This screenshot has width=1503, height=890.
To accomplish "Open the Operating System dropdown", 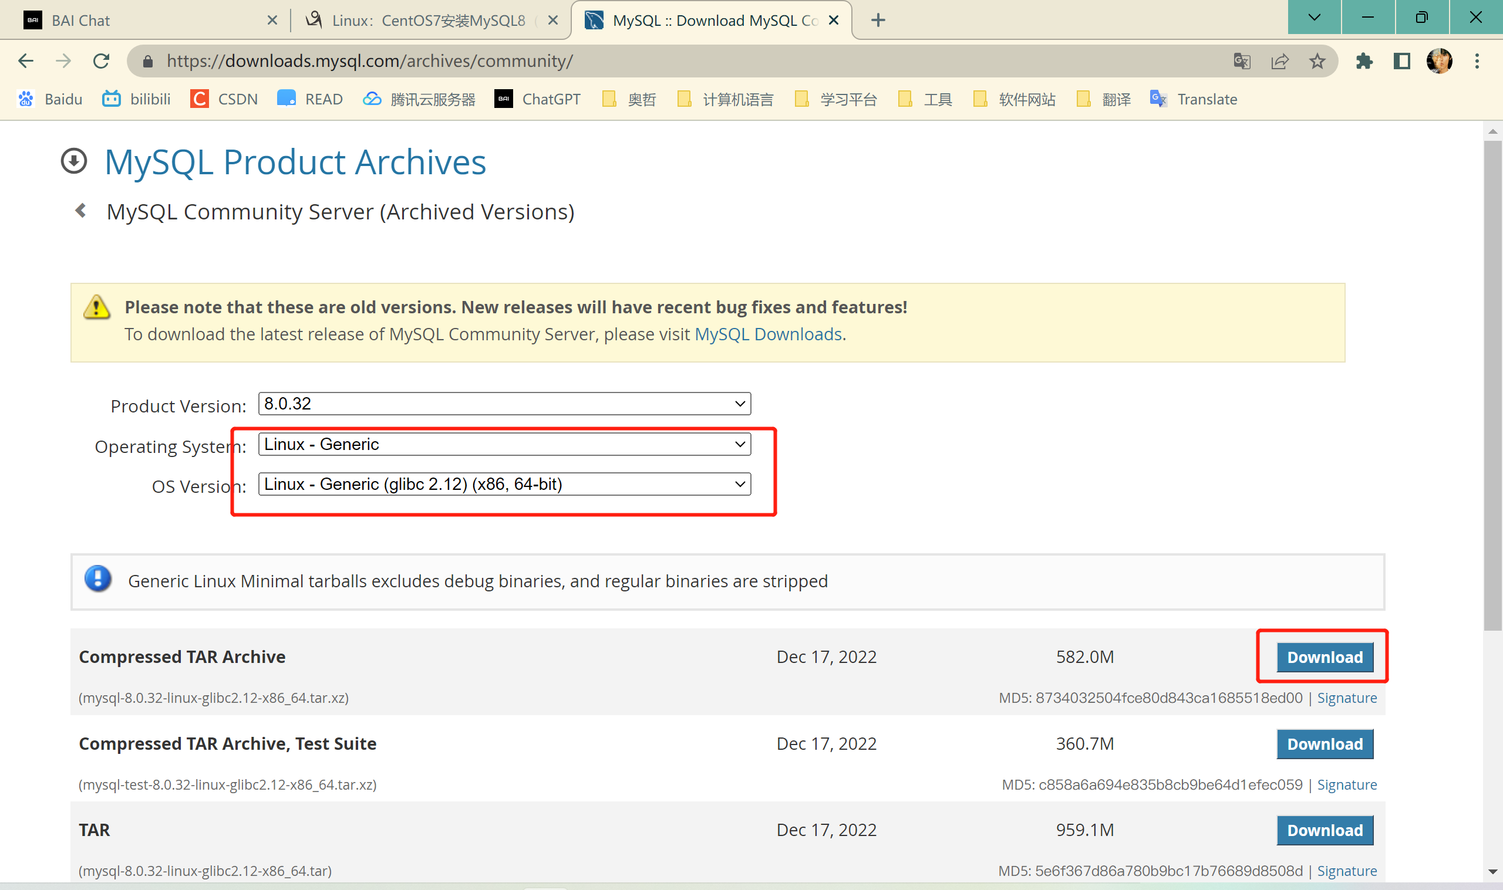I will [504, 444].
